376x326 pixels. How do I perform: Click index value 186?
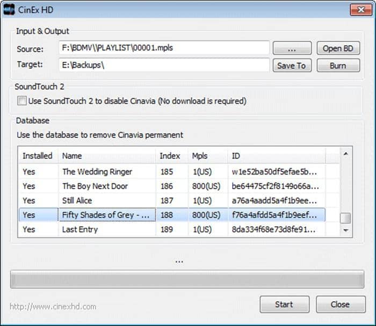(167, 186)
